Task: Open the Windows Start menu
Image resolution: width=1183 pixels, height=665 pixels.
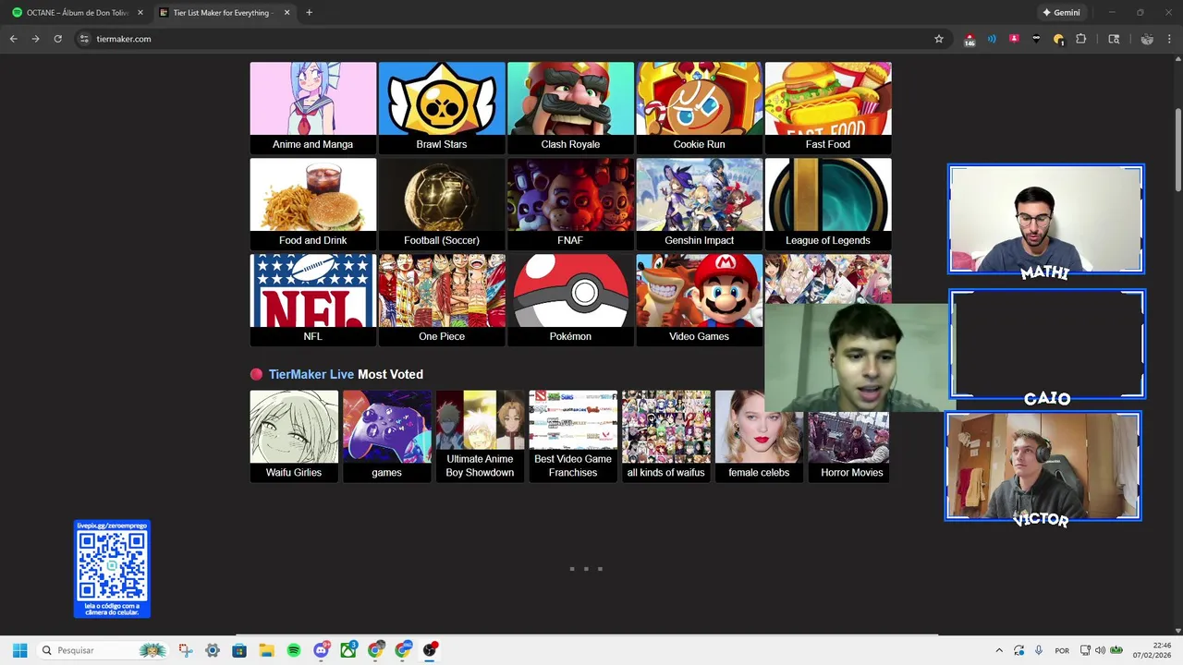Action: (19, 650)
